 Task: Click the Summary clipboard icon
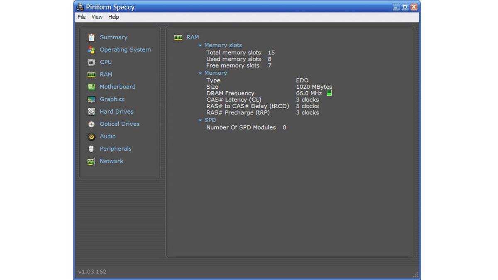tap(91, 37)
